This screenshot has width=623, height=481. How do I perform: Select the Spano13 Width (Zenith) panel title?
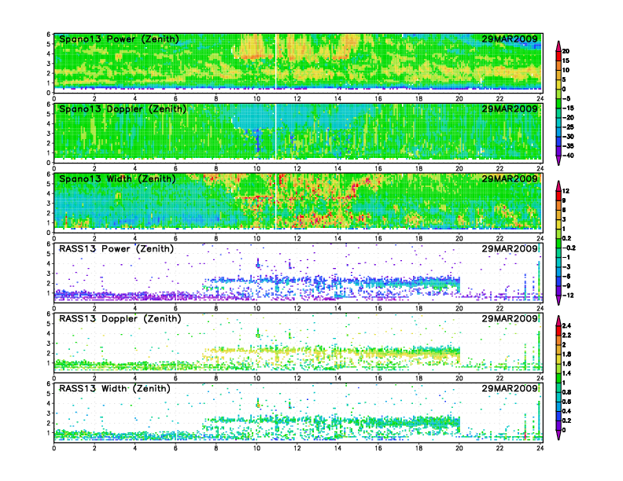(x=118, y=179)
